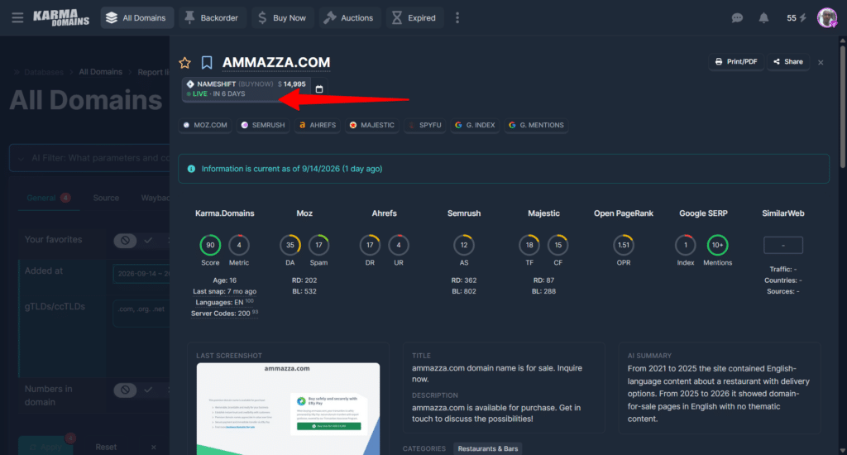
Task: Click scrollbar down arrow
Action: 842,450
